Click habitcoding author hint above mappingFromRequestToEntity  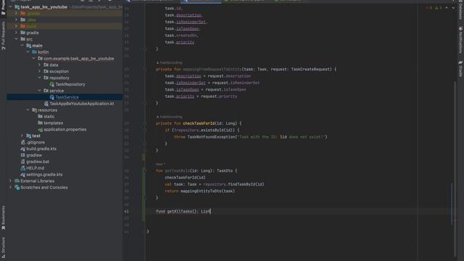(169, 63)
